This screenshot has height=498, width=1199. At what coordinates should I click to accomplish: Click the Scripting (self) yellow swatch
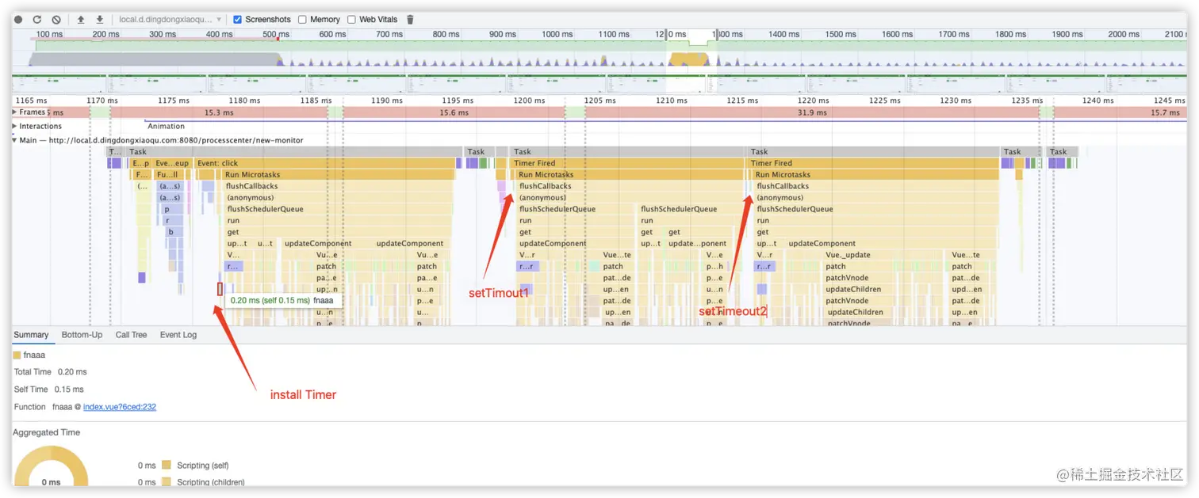click(x=167, y=466)
